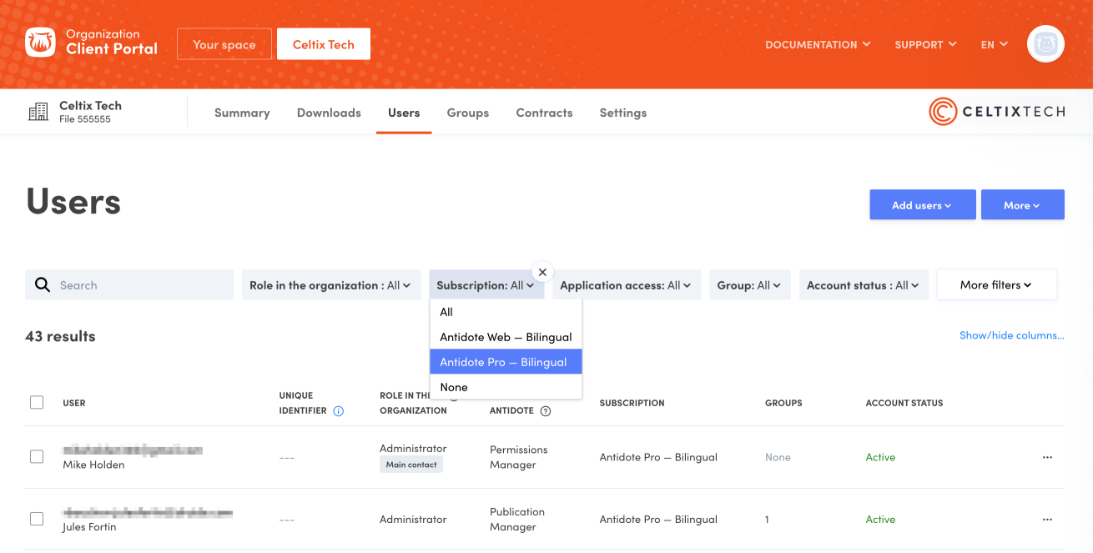
Task: Open the user avatar profile icon
Action: tap(1045, 44)
